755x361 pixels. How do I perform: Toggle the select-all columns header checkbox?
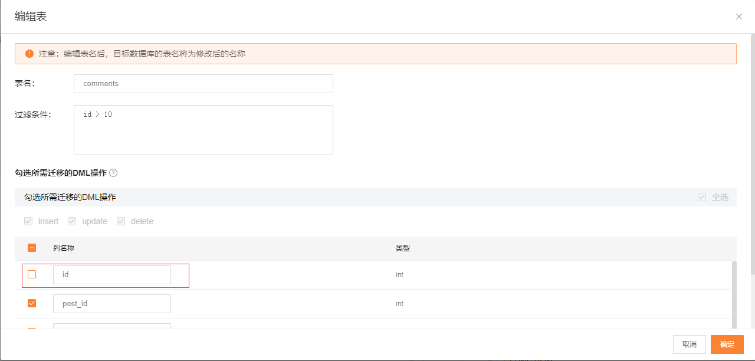pos(32,248)
